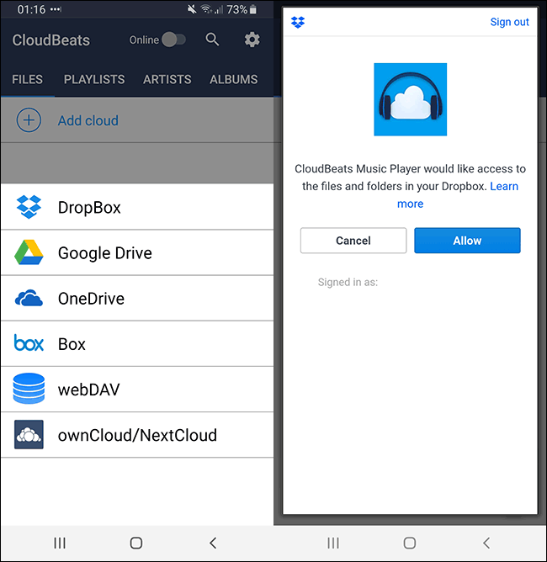Select the OneDrive cloud icon
Screen dimensions: 547x562
[x=29, y=298]
